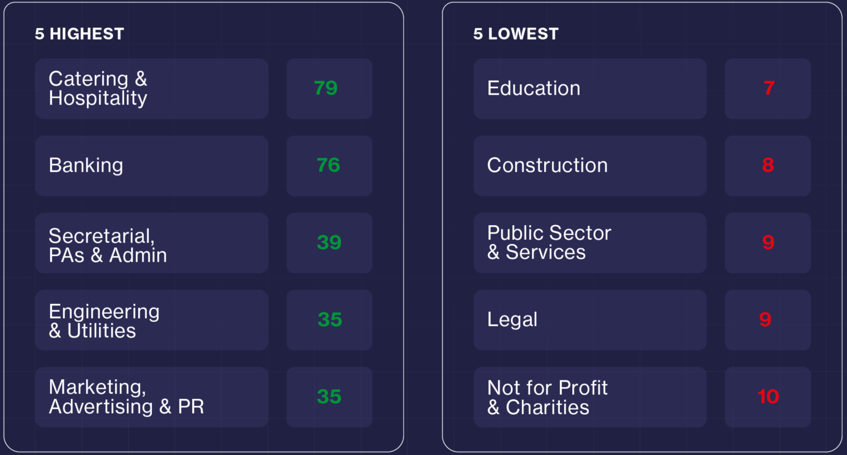Select the red 10 value box
The image size is (847, 455).
767,397
